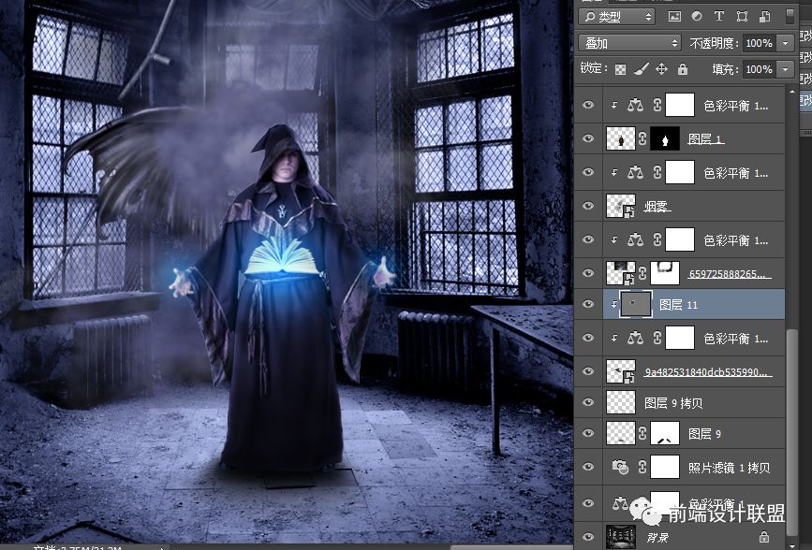Select the layer mask of 图层 9
The width and height of the screenshot is (812, 550).
[x=665, y=434]
